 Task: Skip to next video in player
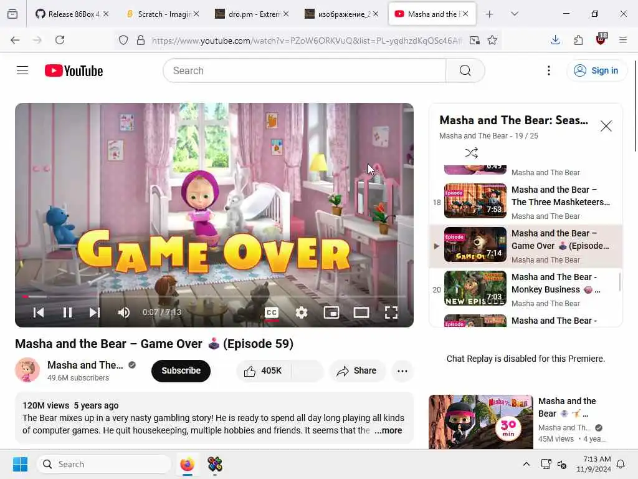(x=95, y=312)
